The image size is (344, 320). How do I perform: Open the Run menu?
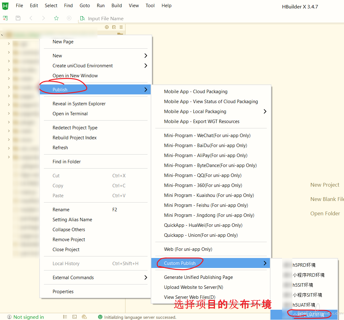pyautogui.click(x=101, y=6)
